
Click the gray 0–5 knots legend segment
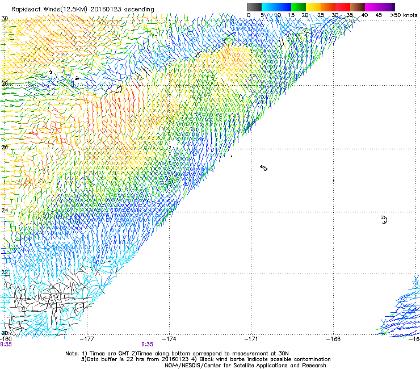coord(254,7)
